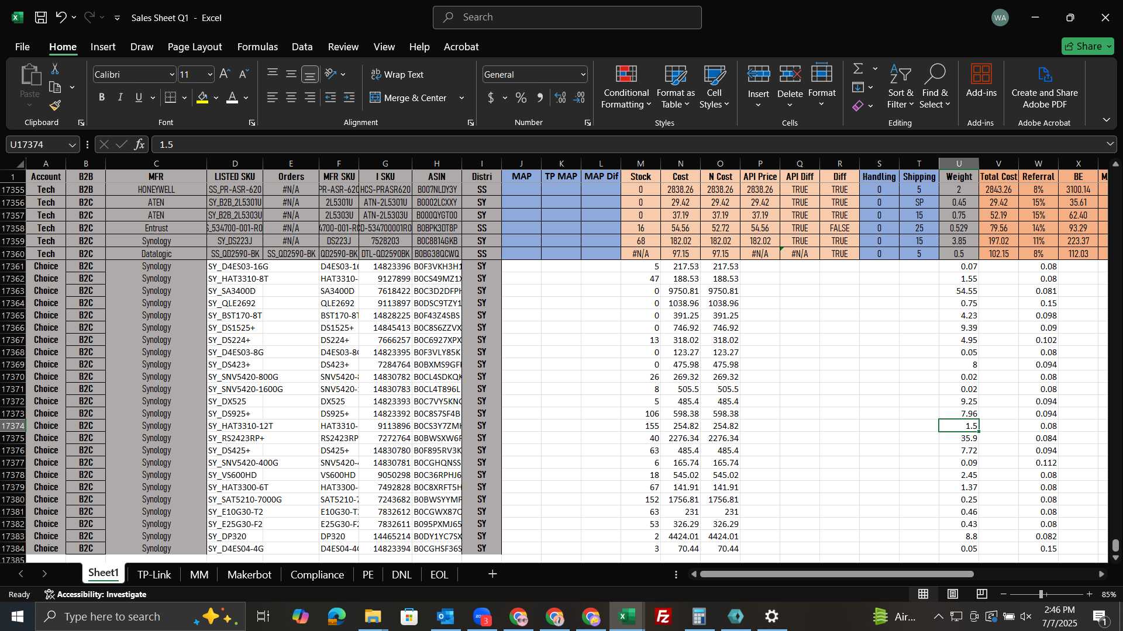This screenshot has width=1123, height=631.
Task: Click Middle Align icon
Action: click(x=291, y=74)
